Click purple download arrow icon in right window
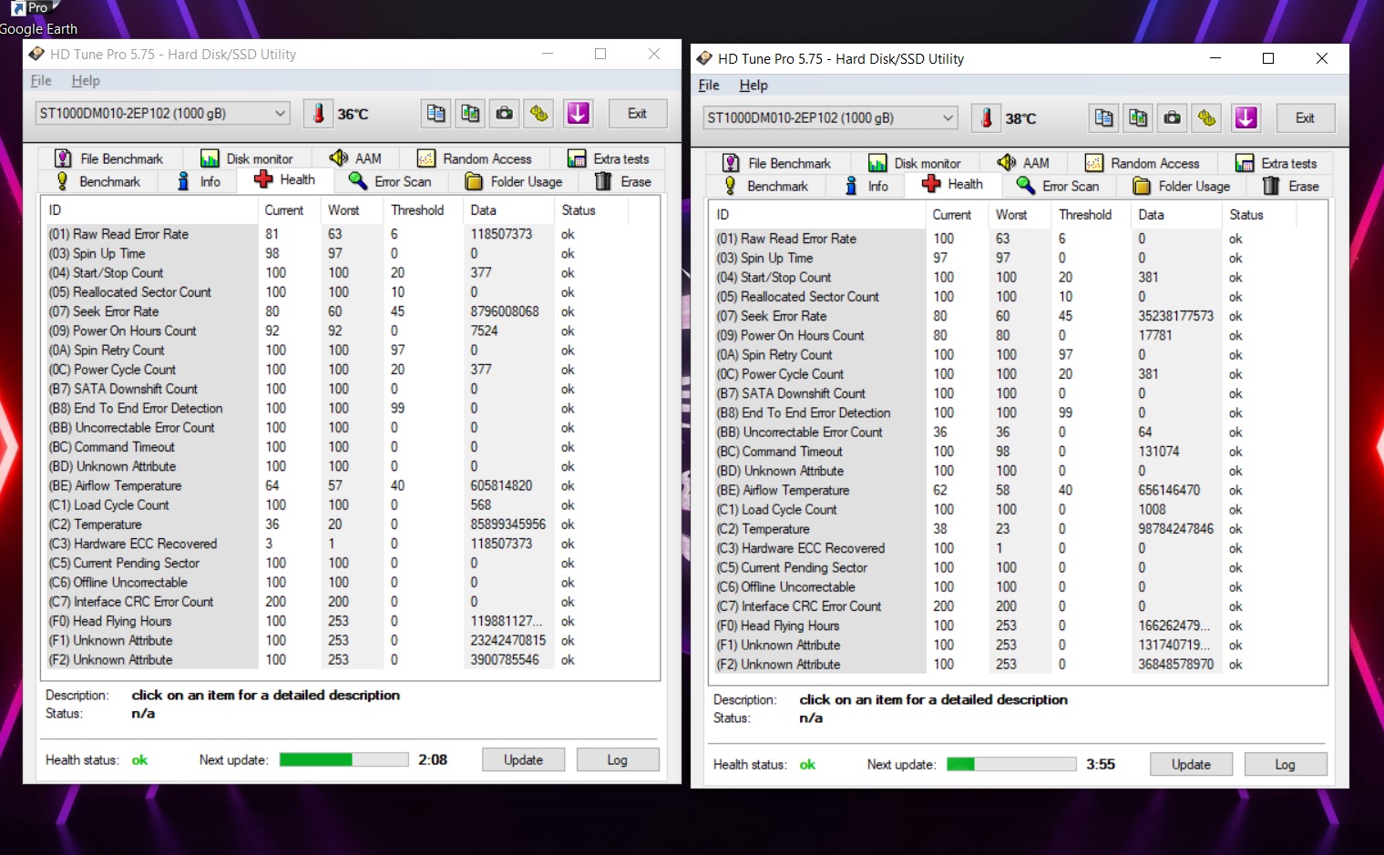1384x855 pixels. [1246, 118]
